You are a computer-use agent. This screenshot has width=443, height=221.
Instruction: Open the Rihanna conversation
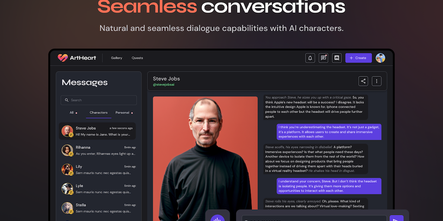pos(97,150)
